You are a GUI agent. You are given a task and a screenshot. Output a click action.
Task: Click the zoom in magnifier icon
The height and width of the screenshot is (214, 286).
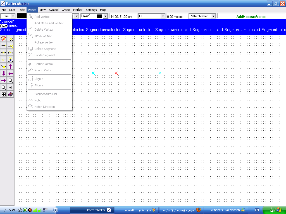point(11,81)
